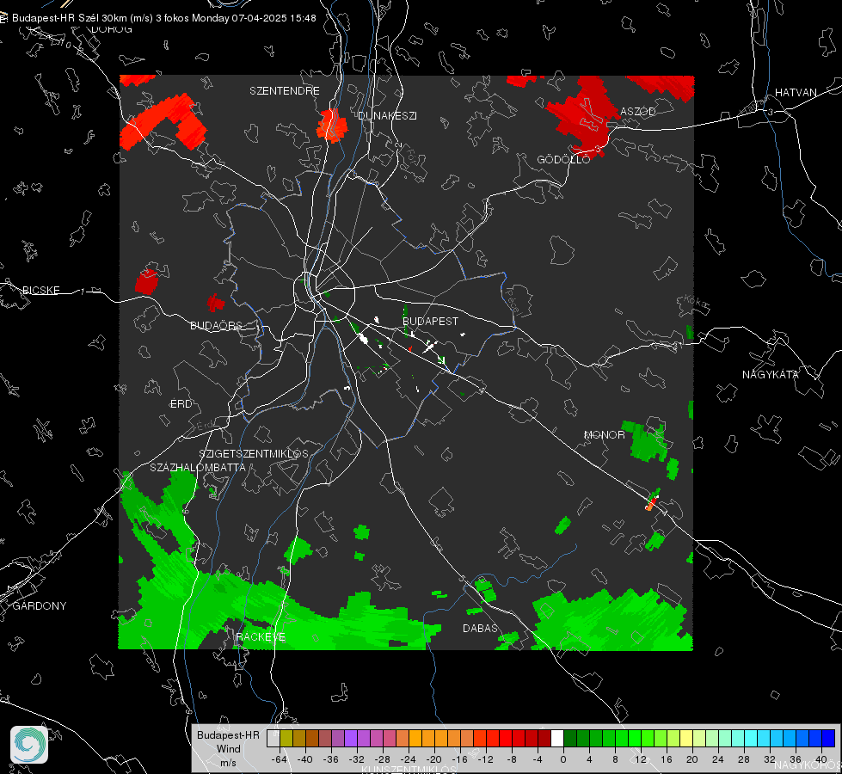Click the 'BICSKE' map label

point(41,291)
